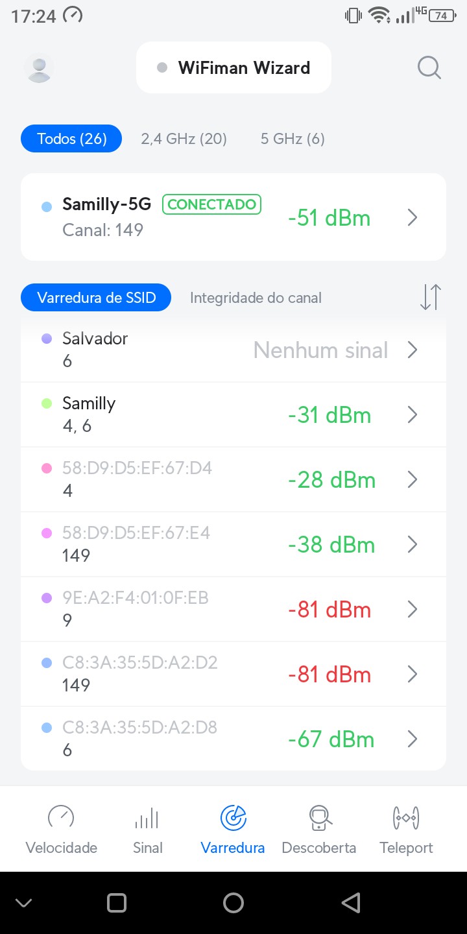Switch to Integridade do canal tab

[256, 298]
